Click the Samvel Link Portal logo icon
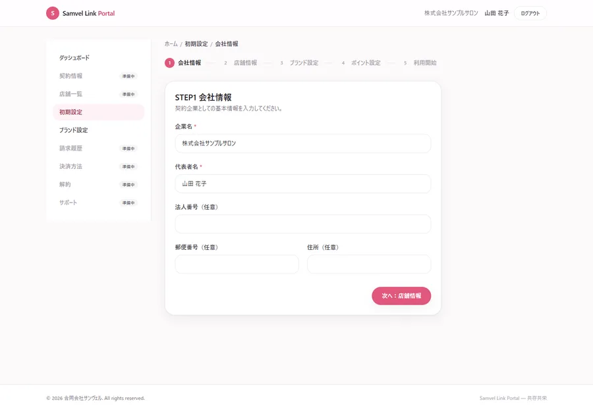Viewport: 593px width, 411px height. coord(53,13)
